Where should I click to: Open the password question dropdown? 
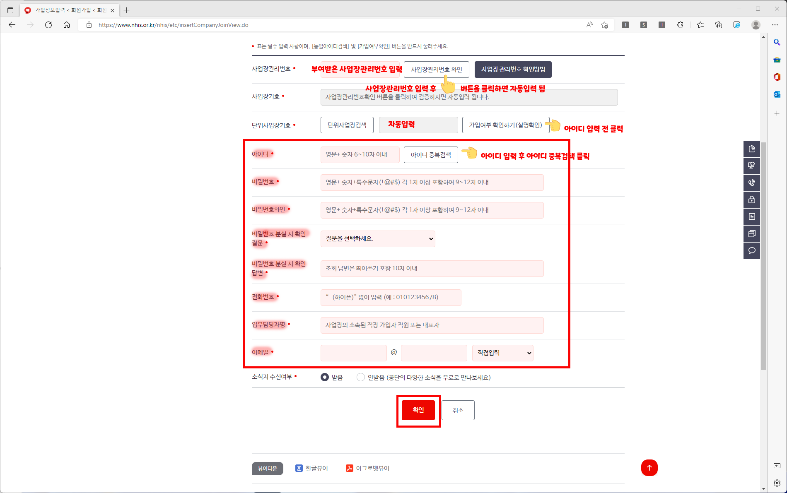pos(378,239)
